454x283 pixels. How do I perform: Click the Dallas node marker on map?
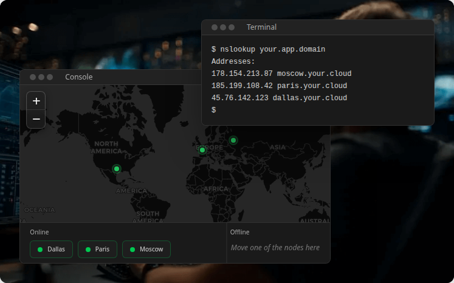point(117,169)
